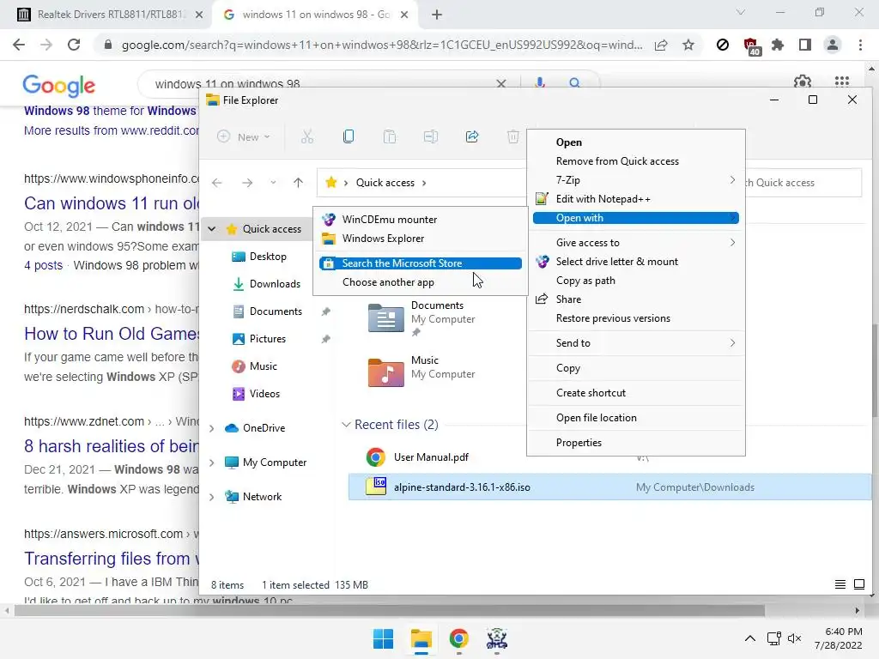This screenshot has width=879, height=659.
Task: Click Search the Microsoft Store
Action: [x=421, y=263]
